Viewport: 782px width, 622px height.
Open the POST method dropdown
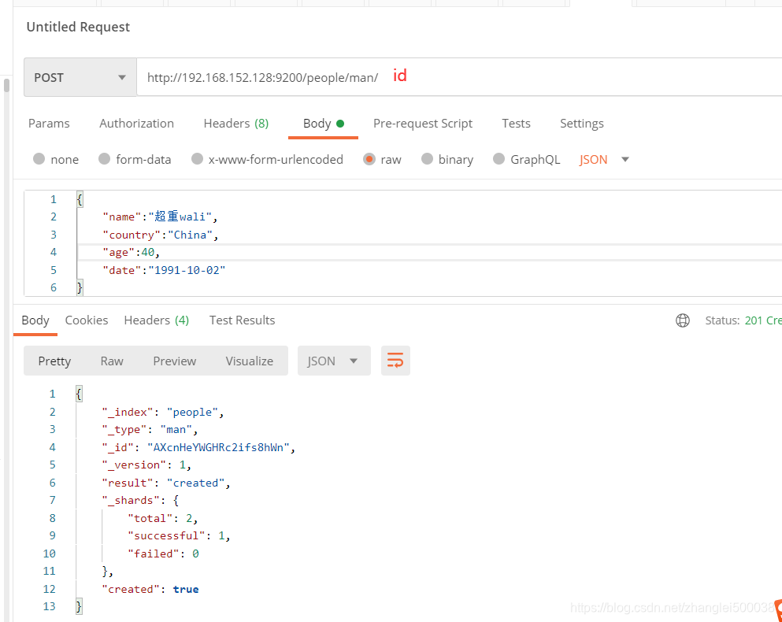80,77
